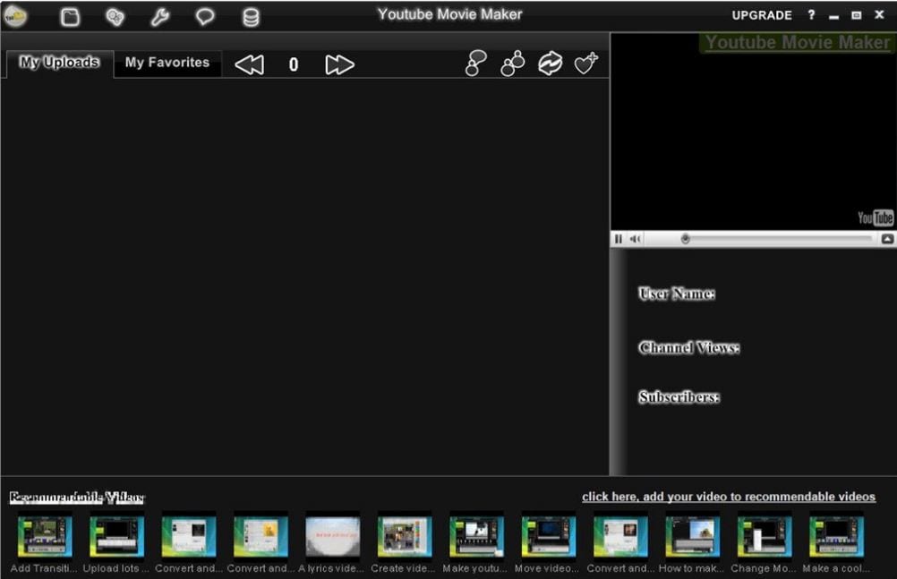
Task: Click the single user comment icon
Action: 475,63
